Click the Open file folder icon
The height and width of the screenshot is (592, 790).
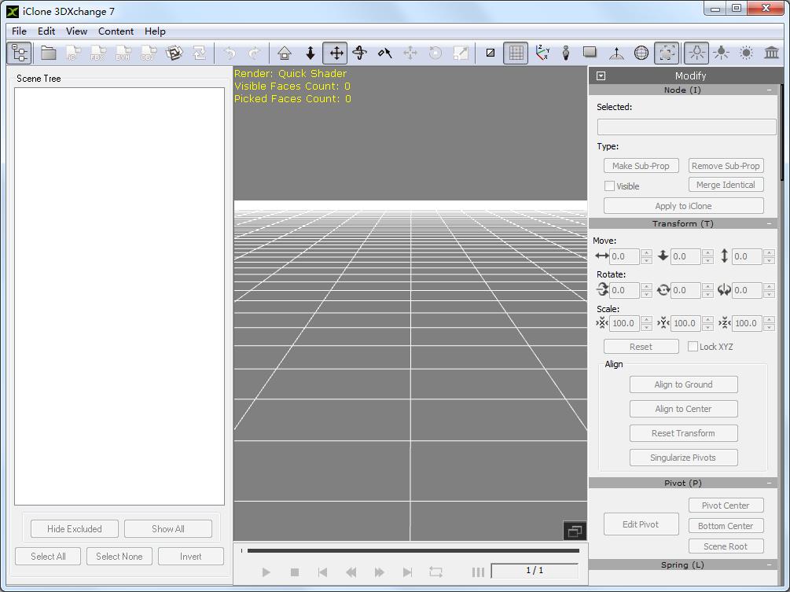click(x=49, y=53)
